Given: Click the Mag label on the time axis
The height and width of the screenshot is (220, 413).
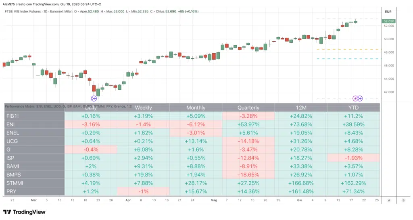Looking at the screenshot, I should tap(214, 200).
